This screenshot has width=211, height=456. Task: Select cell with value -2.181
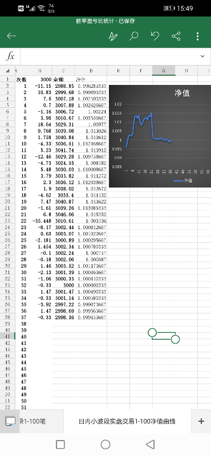40,240
